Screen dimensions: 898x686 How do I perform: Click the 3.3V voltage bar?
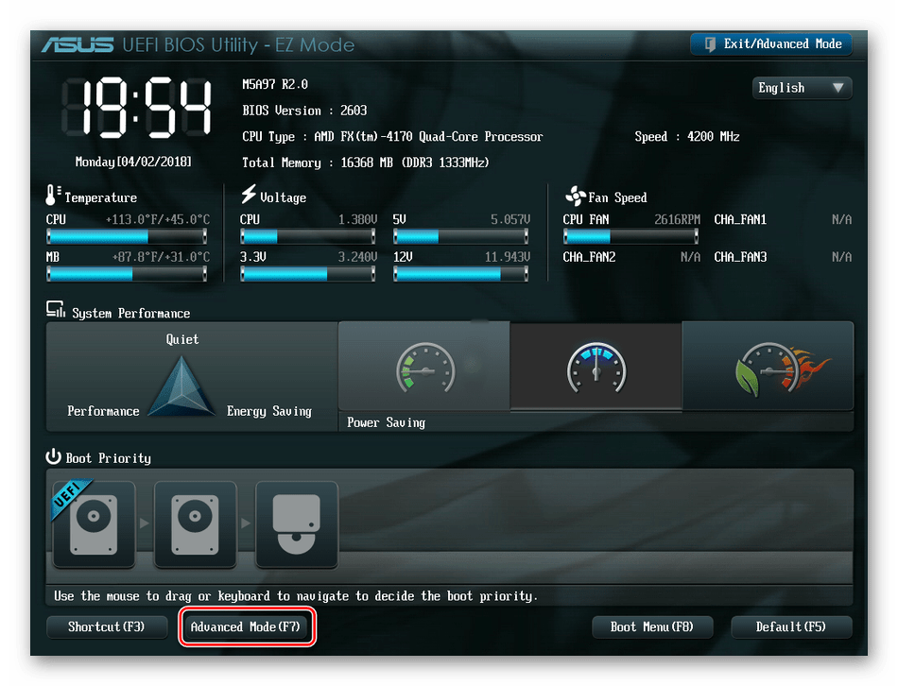(x=307, y=274)
